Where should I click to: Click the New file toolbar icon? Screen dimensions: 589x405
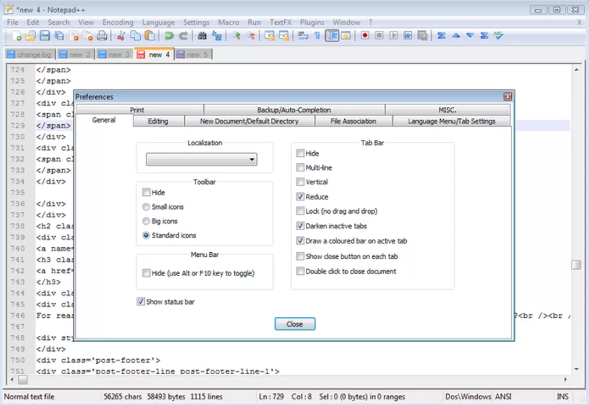[16, 35]
